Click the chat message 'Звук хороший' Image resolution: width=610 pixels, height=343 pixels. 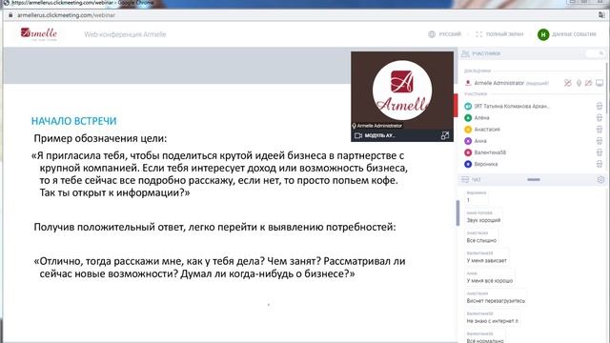(483, 220)
